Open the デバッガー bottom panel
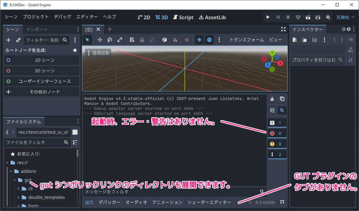The height and width of the screenshot is (211, 359). point(109,202)
